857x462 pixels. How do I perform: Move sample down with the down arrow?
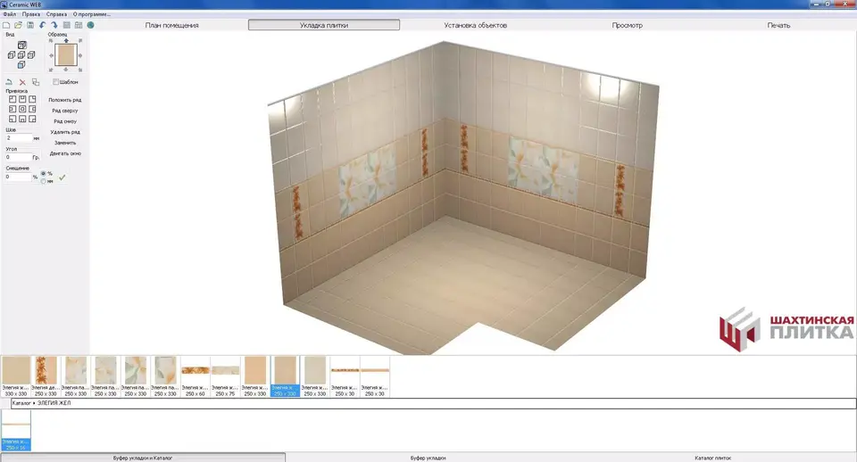tap(66, 70)
